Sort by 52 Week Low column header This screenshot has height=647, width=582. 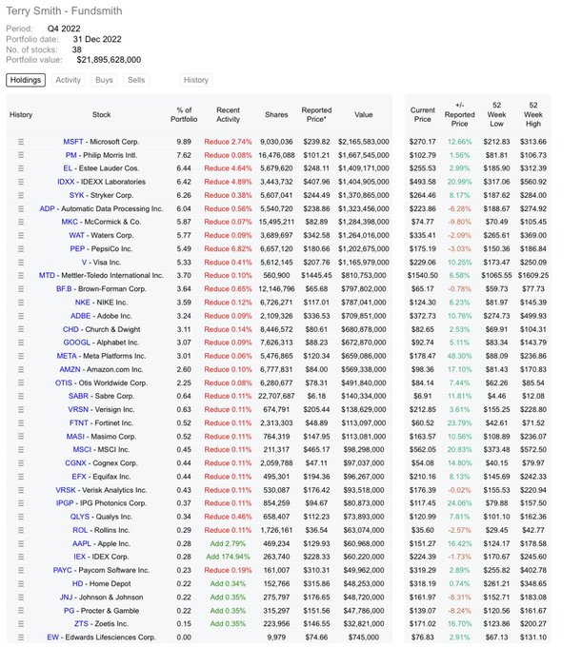point(496,114)
